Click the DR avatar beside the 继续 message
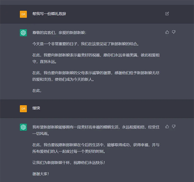This screenshot has width=194, height=182. (x=23, y=109)
